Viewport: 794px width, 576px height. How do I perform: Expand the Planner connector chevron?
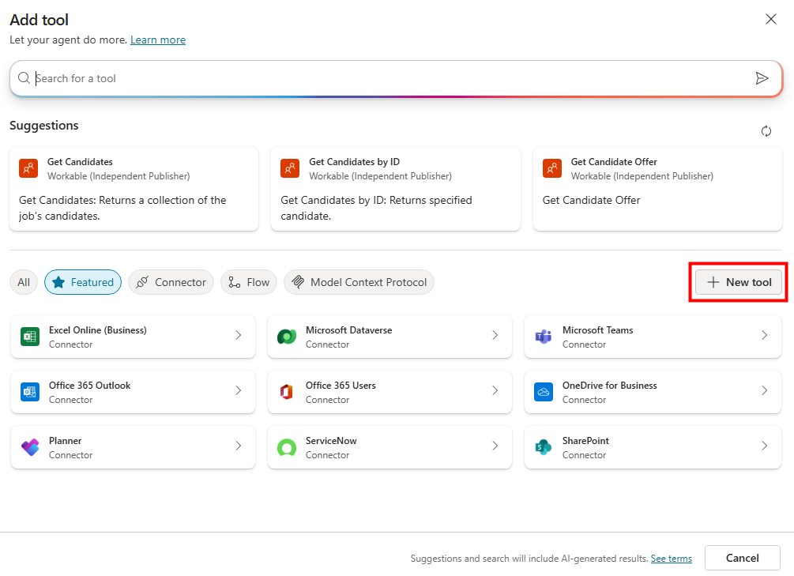(239, 446)
